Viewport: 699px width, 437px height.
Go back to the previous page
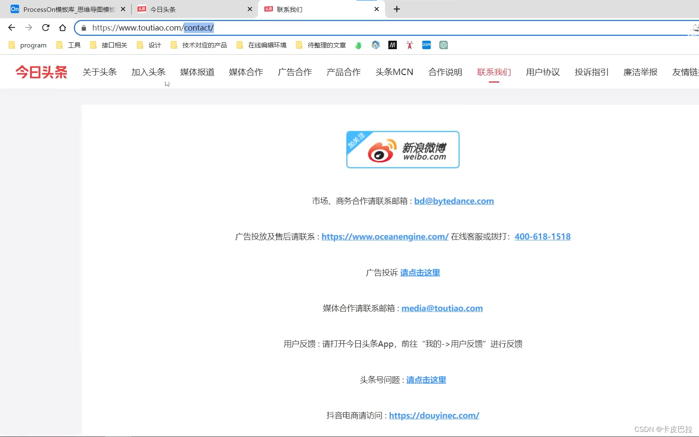11,28
